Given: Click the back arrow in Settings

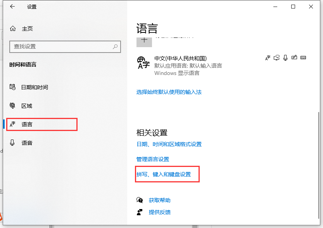Looking at the screenshot, I should click(12, 7).
